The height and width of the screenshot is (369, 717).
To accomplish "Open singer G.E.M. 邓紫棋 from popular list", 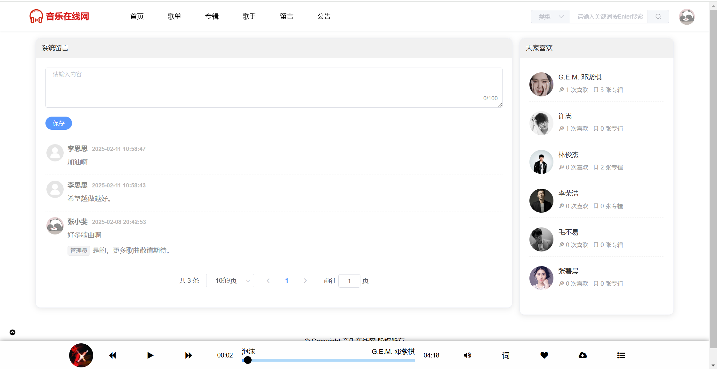I will tap(580, 77).
